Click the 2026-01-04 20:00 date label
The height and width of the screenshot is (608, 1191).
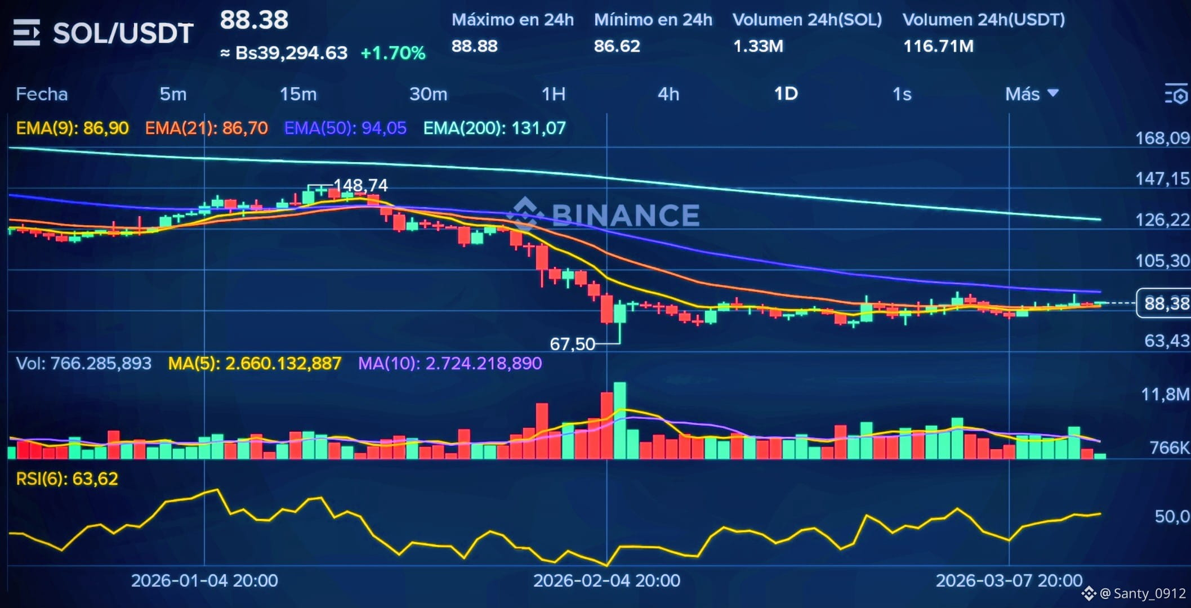pyautogui.click(x=204, y=580)
